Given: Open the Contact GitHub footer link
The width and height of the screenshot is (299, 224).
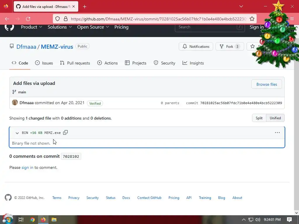Looking at the screenshot, I should pyautogui.click(x=149, y=198).
